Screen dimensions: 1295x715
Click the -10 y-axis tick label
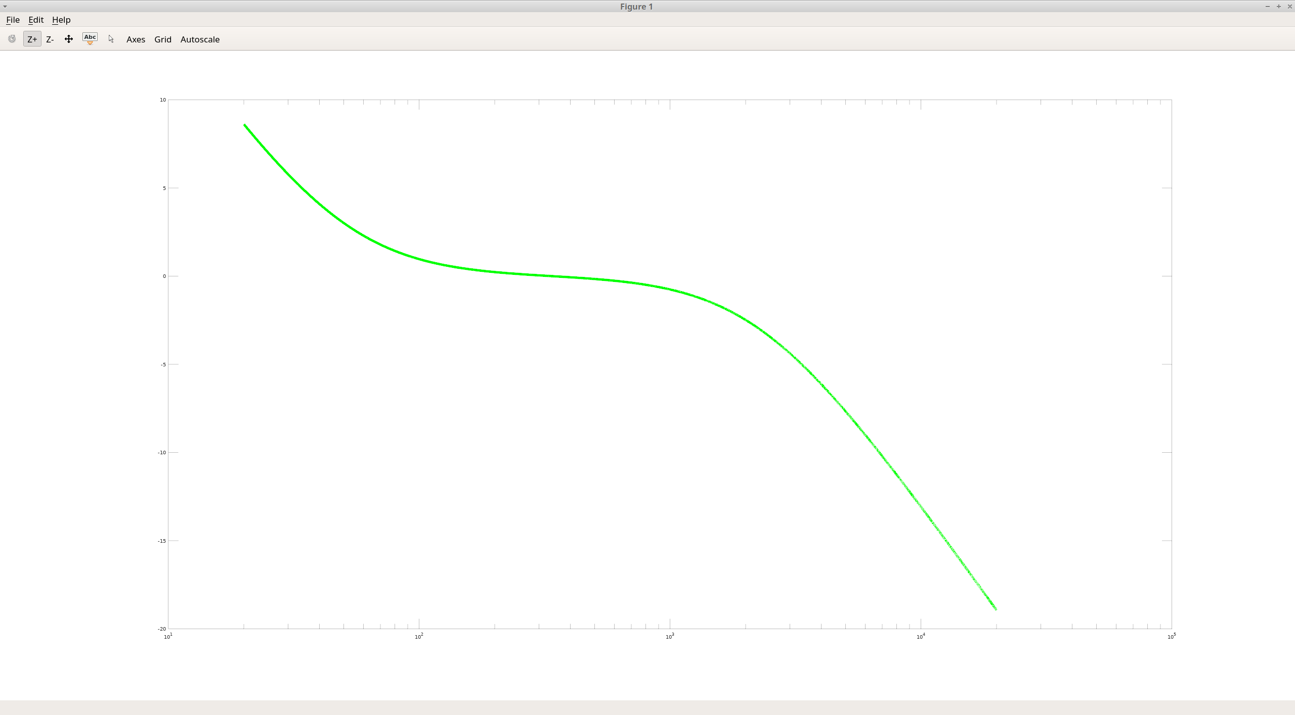[x=162, y=453]
